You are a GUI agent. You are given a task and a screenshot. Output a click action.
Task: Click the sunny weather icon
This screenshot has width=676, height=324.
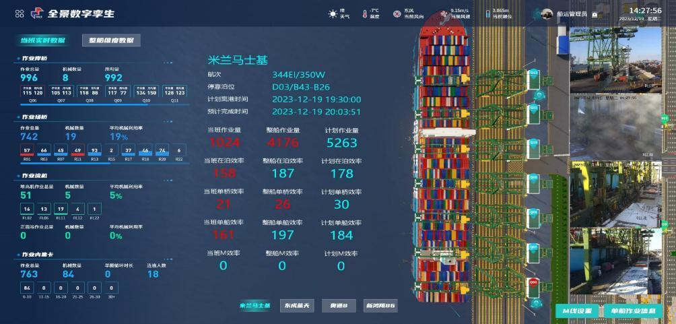coord(333,13)
